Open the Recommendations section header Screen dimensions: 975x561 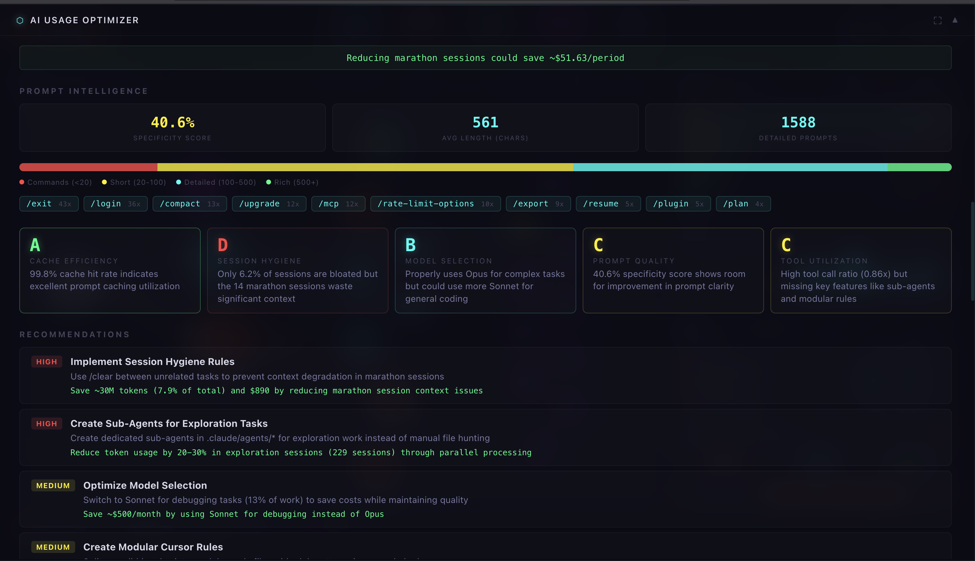tap(75, 334)
